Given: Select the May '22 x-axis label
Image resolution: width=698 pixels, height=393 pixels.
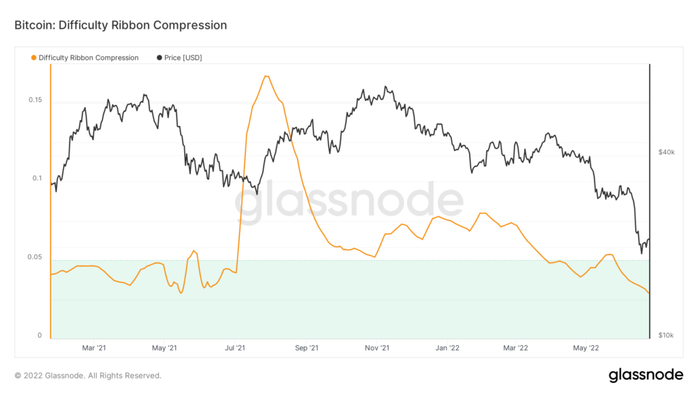Looking at the screenshot, I should coord(586,348).
